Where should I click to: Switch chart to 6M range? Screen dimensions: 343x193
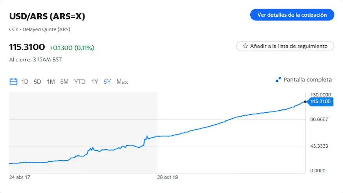(x=64, y=81)
